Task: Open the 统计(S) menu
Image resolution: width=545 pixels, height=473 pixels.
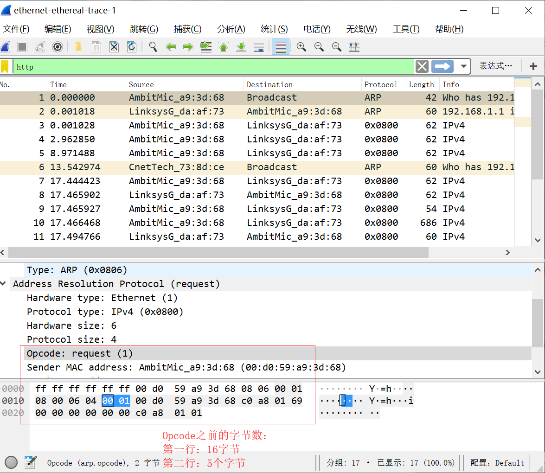Action: tap(274, 29)
